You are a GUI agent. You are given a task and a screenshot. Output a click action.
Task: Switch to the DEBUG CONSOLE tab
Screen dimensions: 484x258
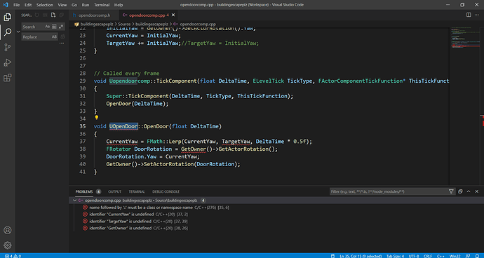pyautogui.click(x=166, y=191)
